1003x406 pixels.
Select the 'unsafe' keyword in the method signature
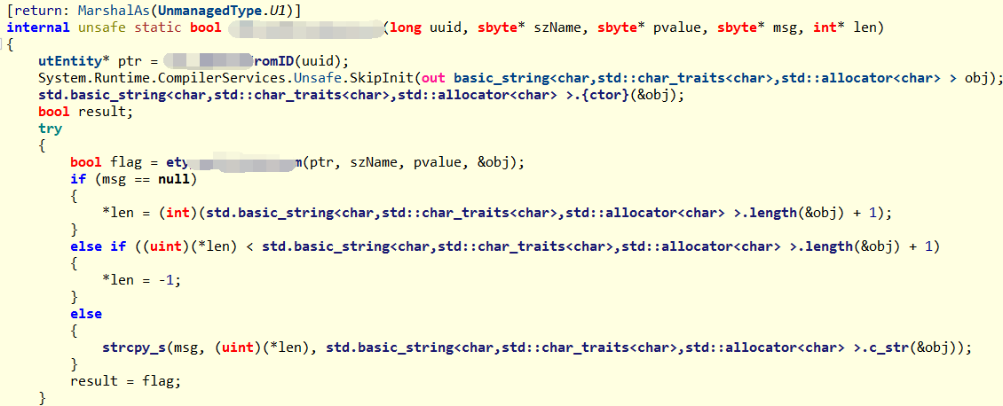tap(101, 27)
